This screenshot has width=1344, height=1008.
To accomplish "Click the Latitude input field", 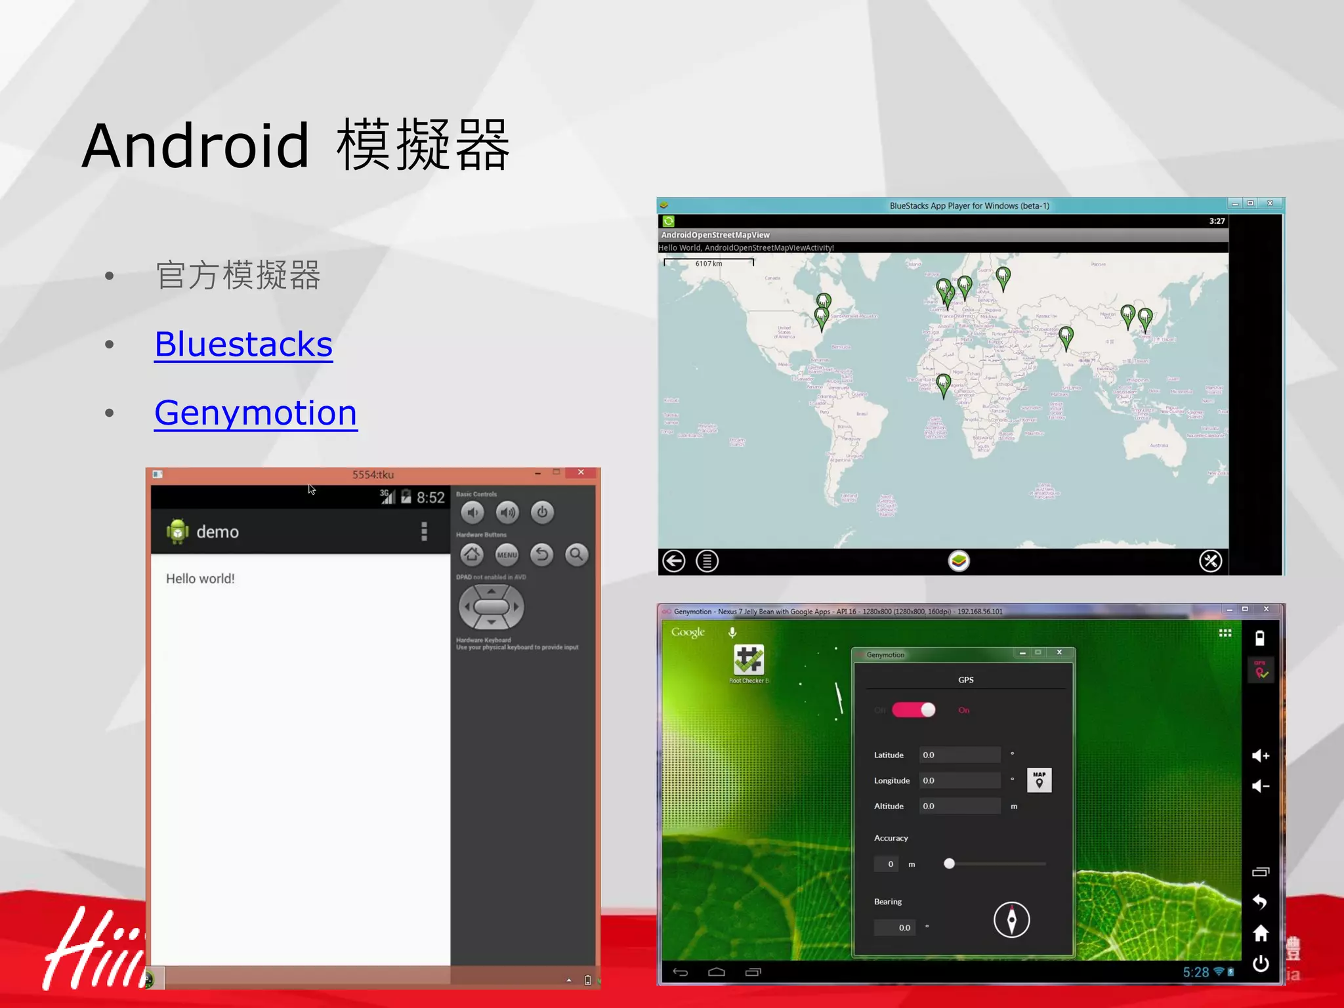I will click(960, 755).
